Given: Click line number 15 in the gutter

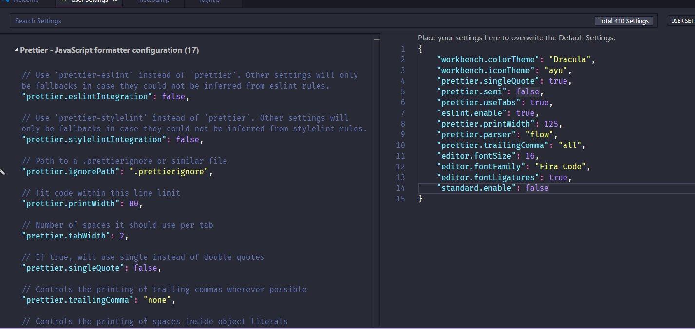Looking at the screenshot, I should point(401,199).
